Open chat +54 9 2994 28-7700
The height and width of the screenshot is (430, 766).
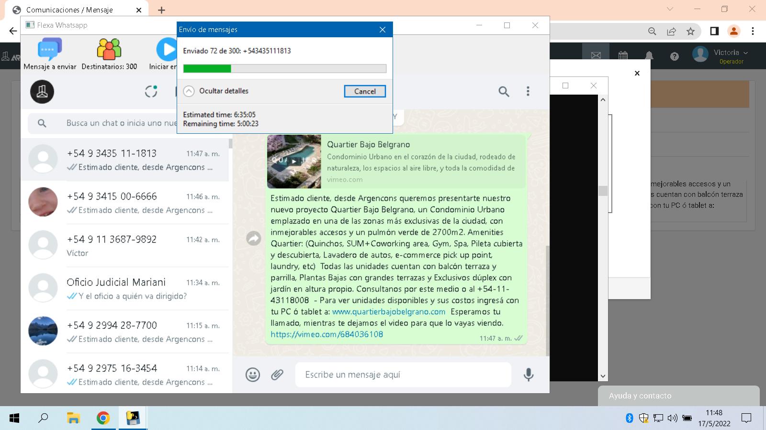pos(124,332)
